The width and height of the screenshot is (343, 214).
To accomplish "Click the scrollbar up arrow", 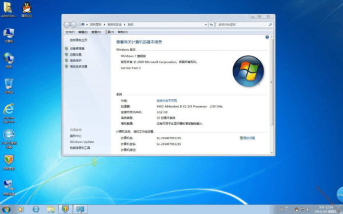I will [272, 37].
